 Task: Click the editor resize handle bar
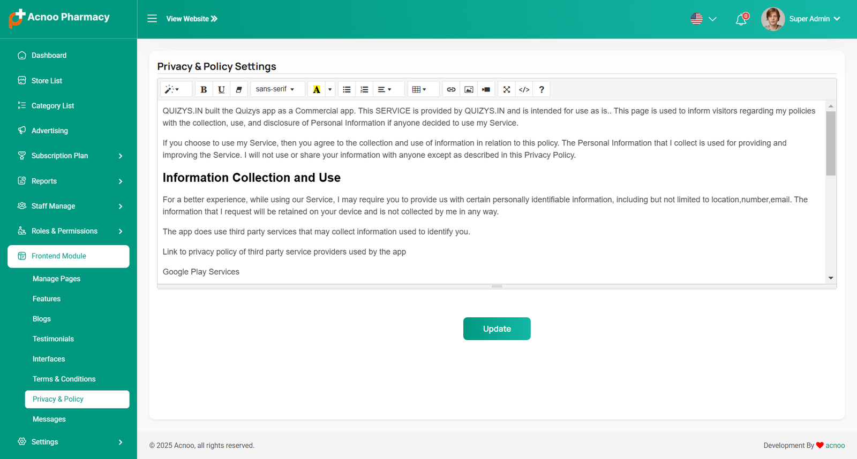497,286
